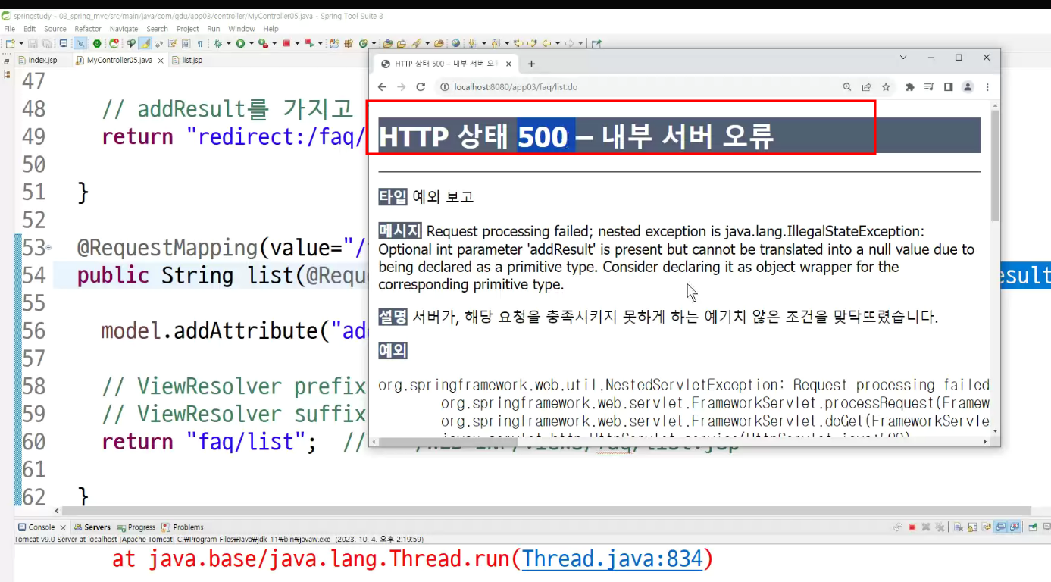The height and width of the screenshot is (582, 1051).
Task: Click the browser profile avatar icon
Action: 968,87
